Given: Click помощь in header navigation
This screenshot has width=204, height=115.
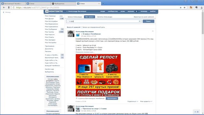Looking at the screenshot, I should tap(144, 11).
